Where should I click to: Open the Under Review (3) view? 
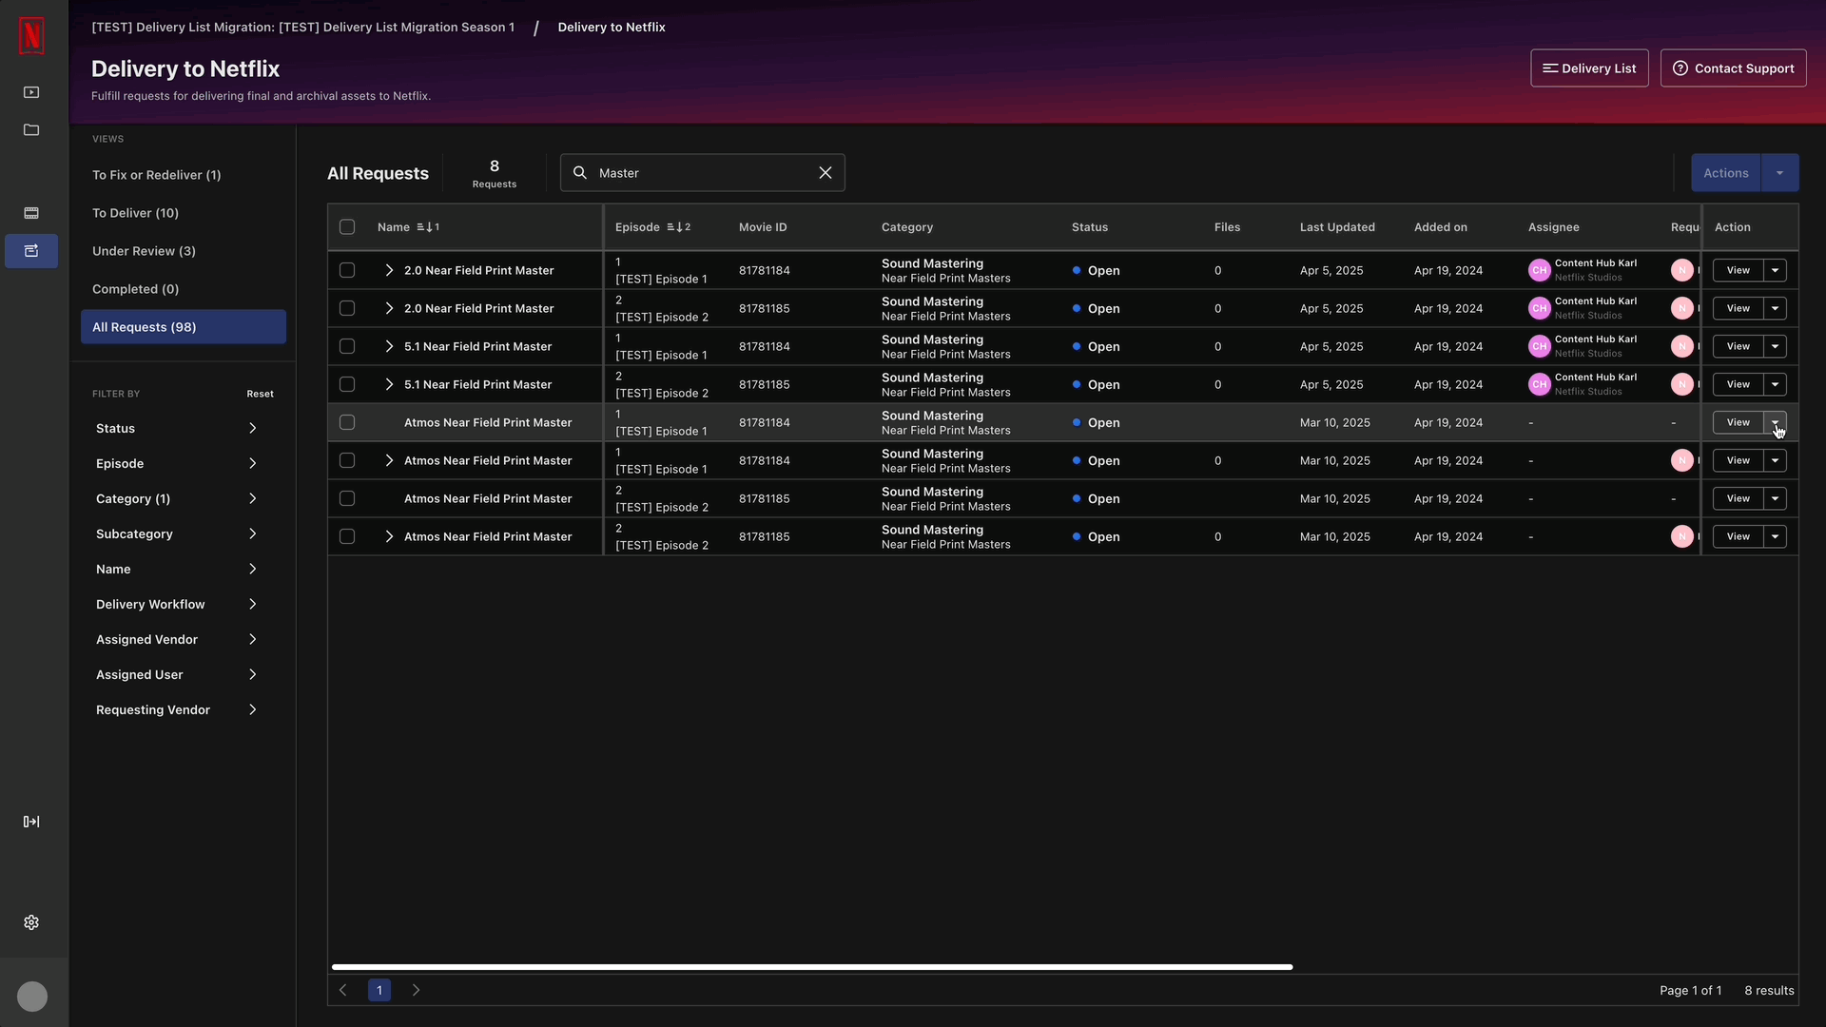pyautogui.click(x=183, y=251)
